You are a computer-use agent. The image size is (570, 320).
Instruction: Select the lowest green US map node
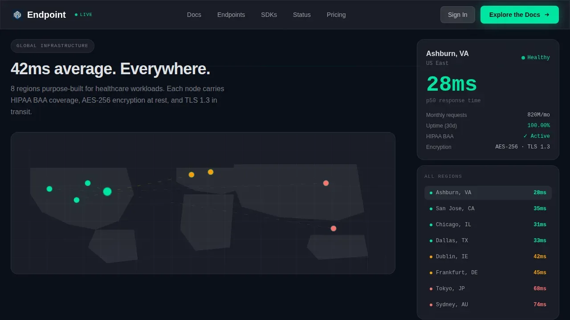coord(77,200)
